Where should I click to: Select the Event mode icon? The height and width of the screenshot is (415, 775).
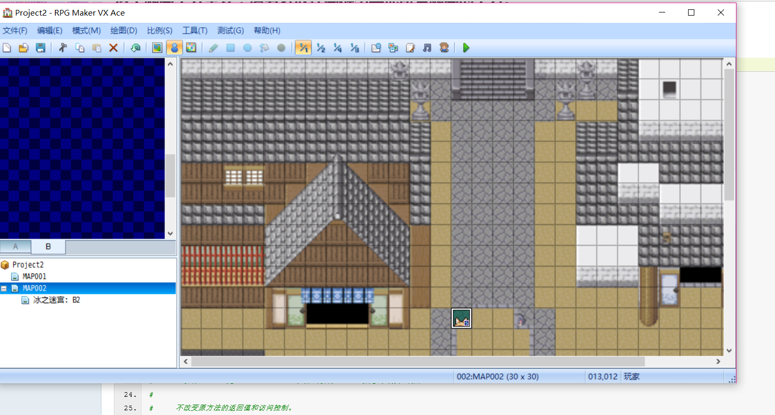[174, 48]
